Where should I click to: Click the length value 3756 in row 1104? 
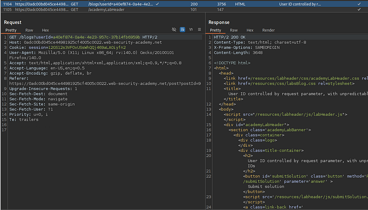pos(221,4)
